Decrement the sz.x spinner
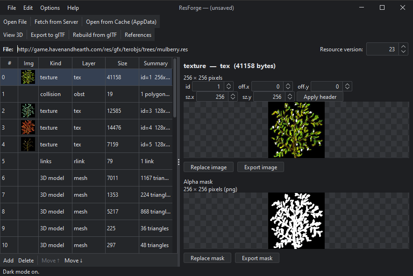Viewport: 413px width, 276px height. (x=233, y=99)
